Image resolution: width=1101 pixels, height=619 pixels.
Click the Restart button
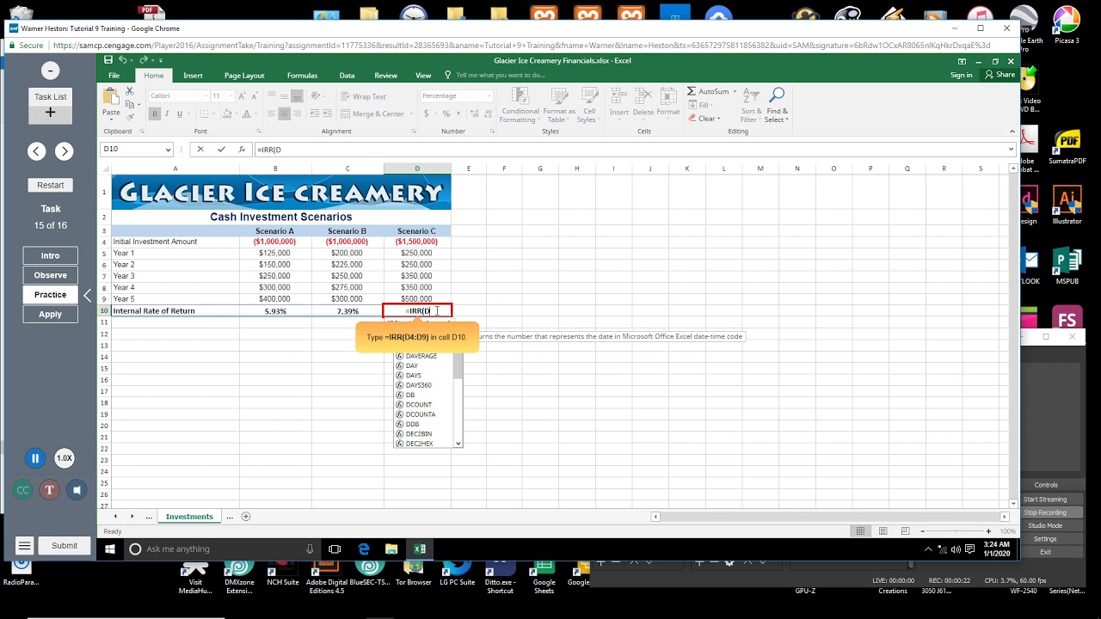(x=50, y=185)
